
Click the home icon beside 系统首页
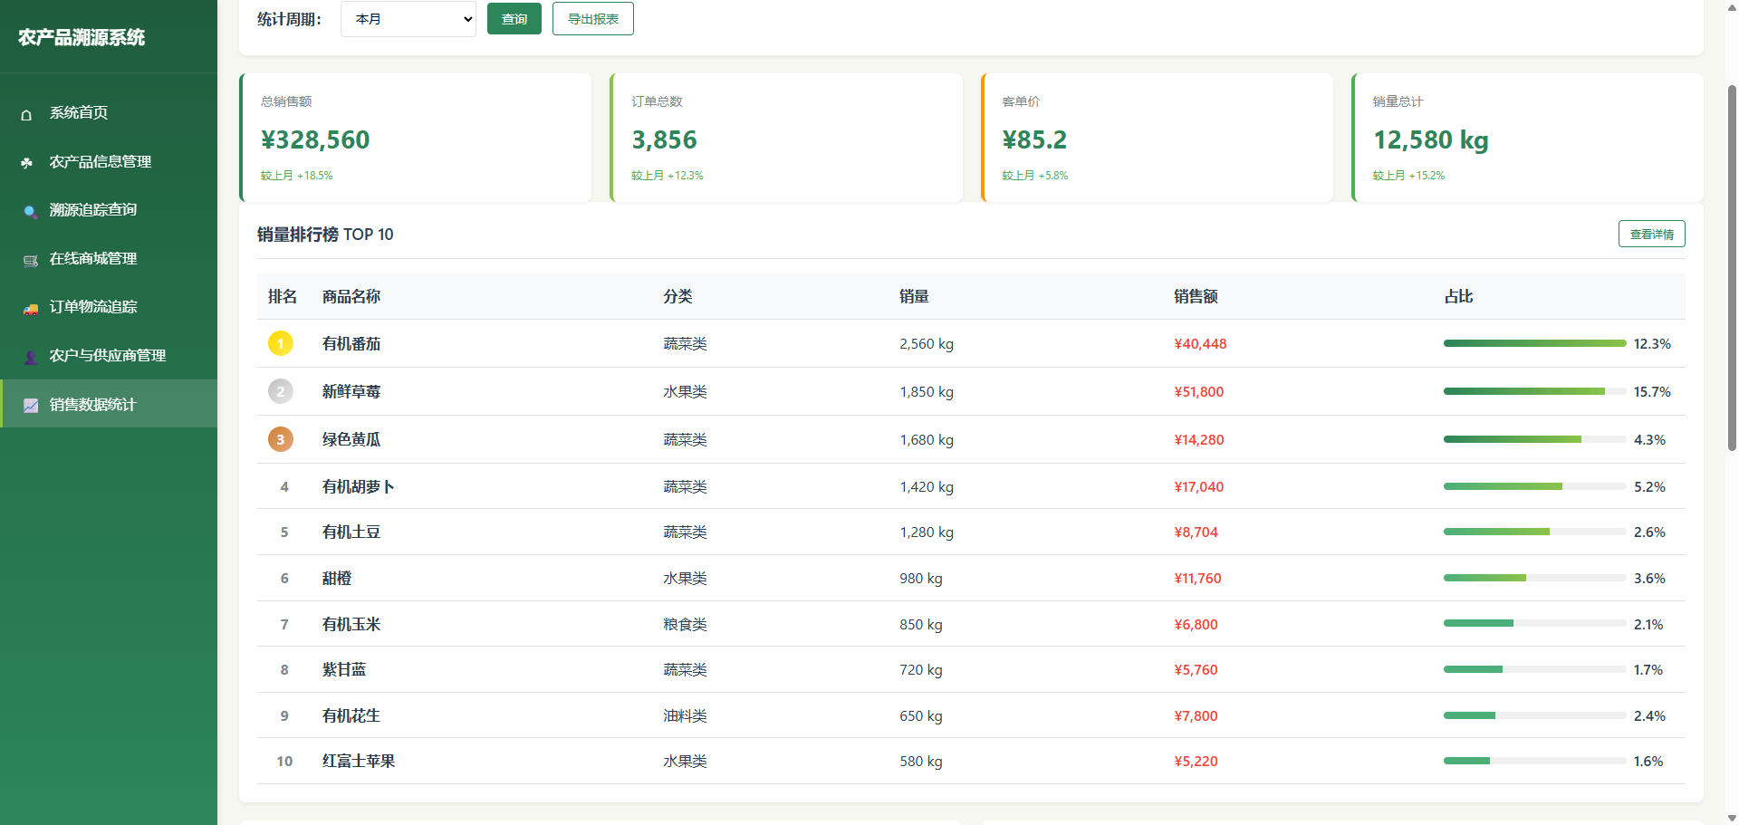(x=27, y=114)
